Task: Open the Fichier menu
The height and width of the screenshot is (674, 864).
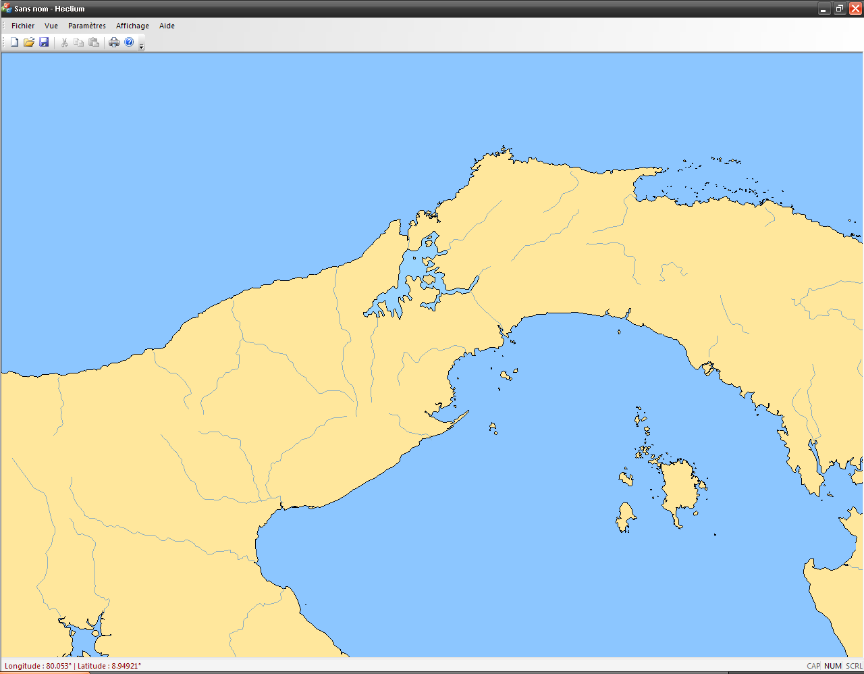Action: click(x=23, y=26)
